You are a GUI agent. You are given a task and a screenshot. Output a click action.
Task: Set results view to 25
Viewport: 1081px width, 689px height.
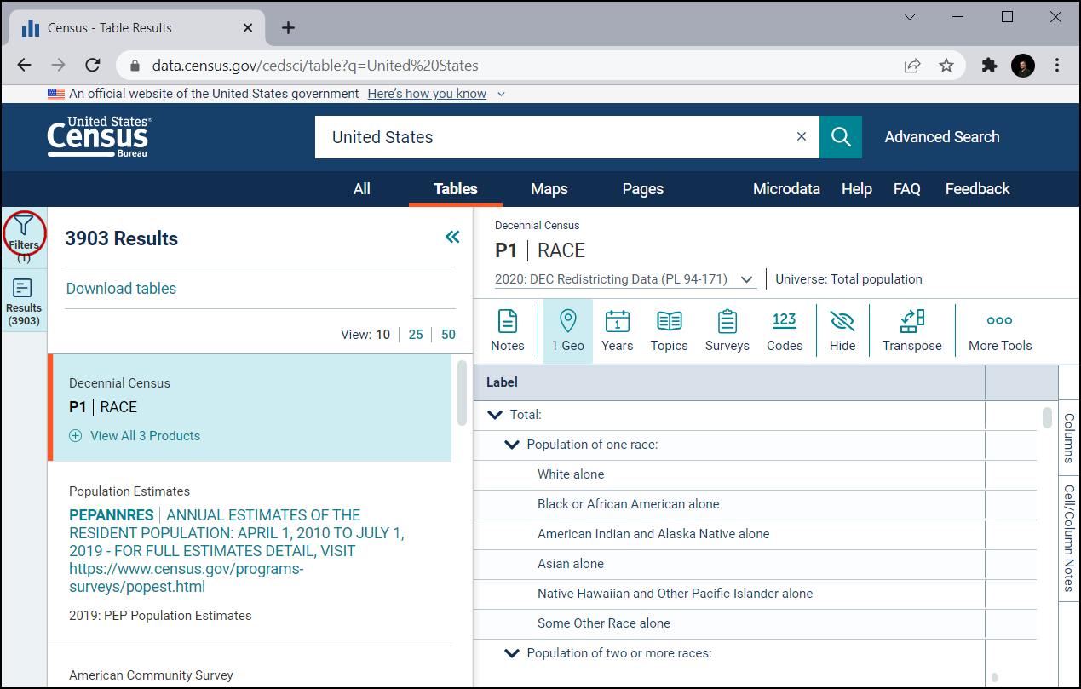tap(416, 335)
